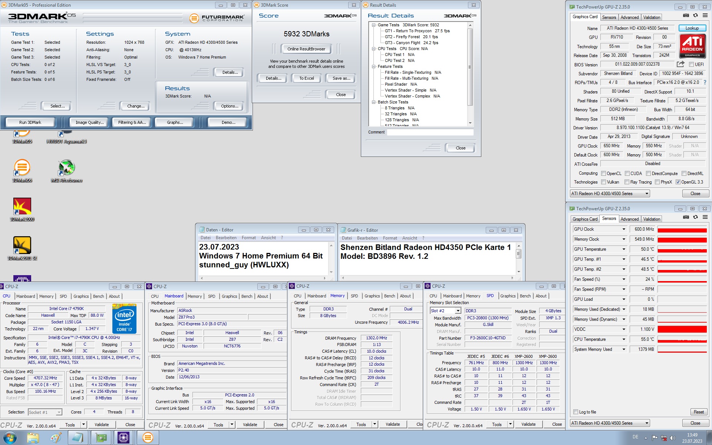Toggle the OpenCL checkbox

tap(604, 174)
